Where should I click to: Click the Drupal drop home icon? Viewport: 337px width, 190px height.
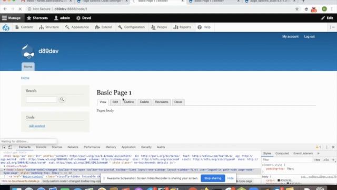pyautogui.click(x=6, y=27)
